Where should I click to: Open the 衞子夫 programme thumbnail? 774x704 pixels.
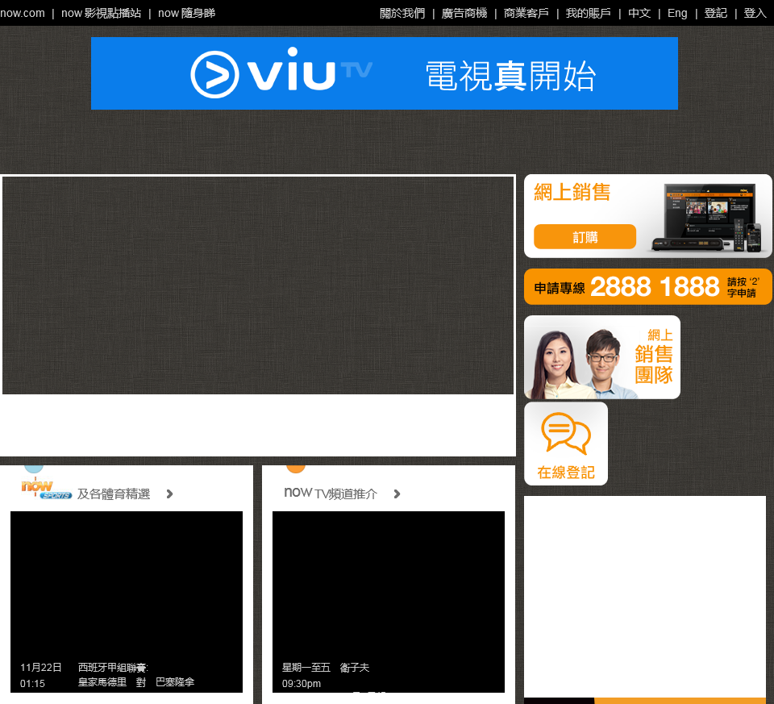point(389,602)
